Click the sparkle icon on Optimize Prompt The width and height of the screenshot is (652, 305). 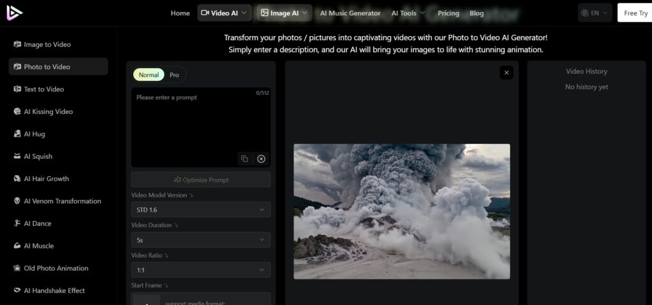pos(178,180)
